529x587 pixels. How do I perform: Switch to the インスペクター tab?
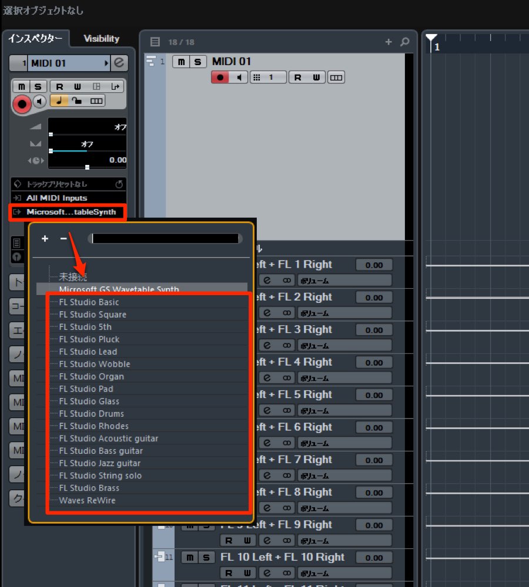click(x=35, y=39)
